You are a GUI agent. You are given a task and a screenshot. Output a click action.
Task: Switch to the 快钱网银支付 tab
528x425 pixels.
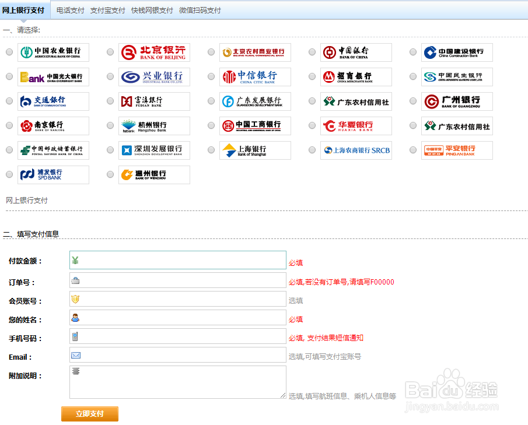pyautogui.click(x=152, y=10)
